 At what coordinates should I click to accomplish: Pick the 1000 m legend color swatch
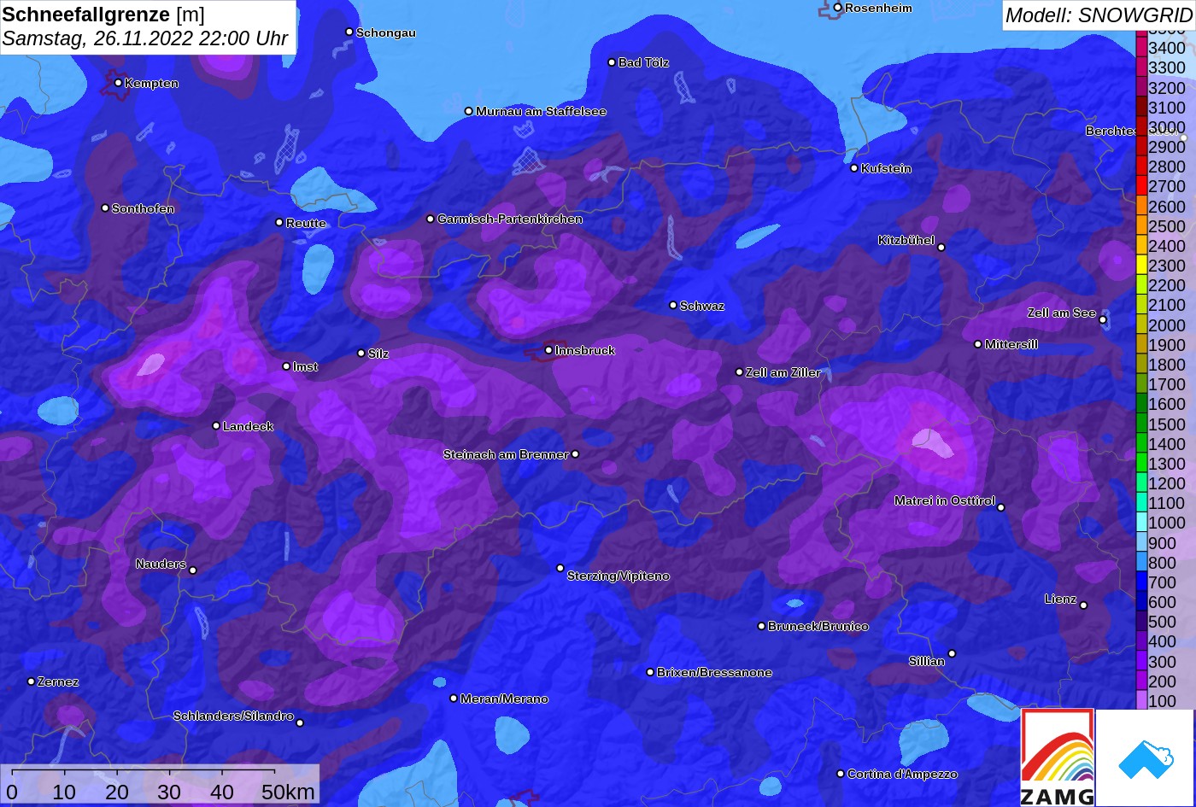pyautogui.click(x=1141, y=522)
